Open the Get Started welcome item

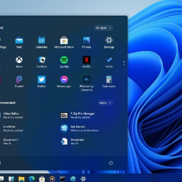(x=79, y=128)
